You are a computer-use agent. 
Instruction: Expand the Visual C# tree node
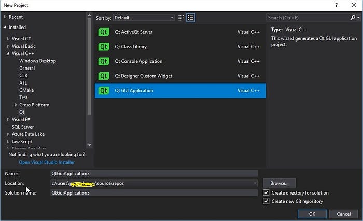(8, 39)
